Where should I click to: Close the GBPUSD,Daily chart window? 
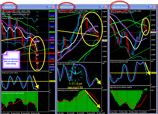click(106, 7)
